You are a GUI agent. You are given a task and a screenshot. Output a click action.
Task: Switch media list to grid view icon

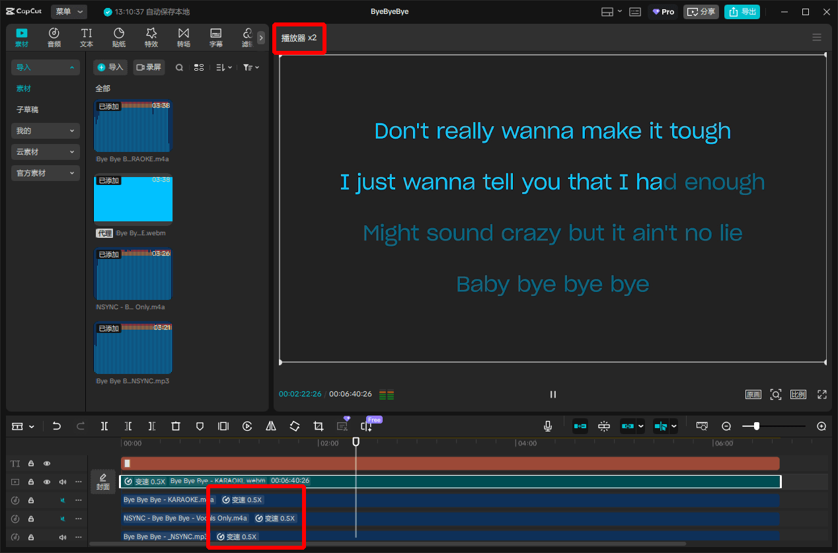tap(199, 67)
